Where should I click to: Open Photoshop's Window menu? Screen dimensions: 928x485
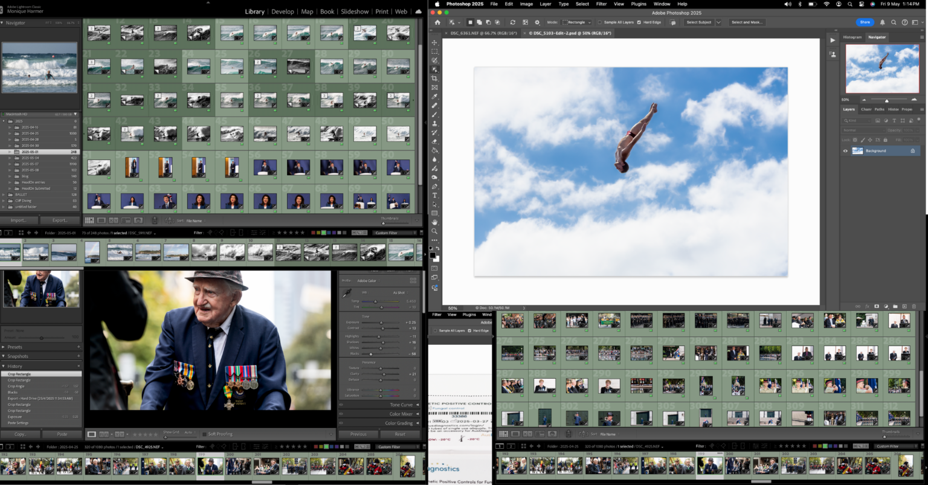662,4
